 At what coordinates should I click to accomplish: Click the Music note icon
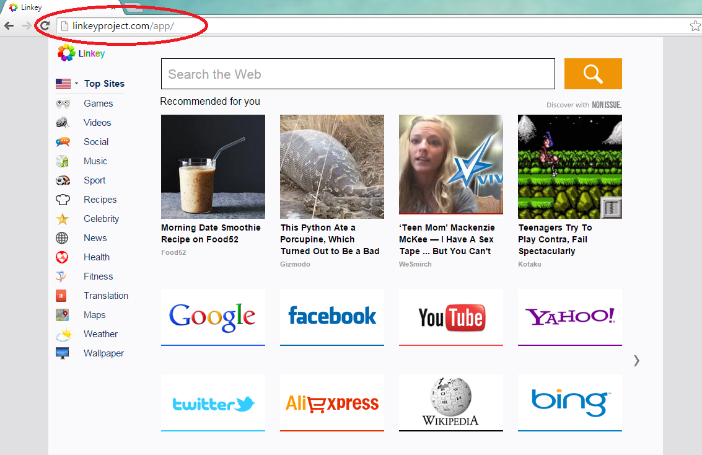click(62, 161)
